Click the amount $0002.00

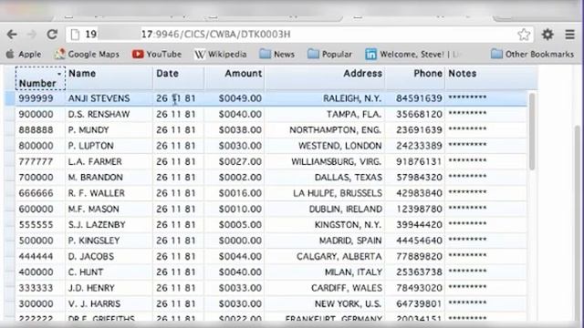(x=240, y=178)
